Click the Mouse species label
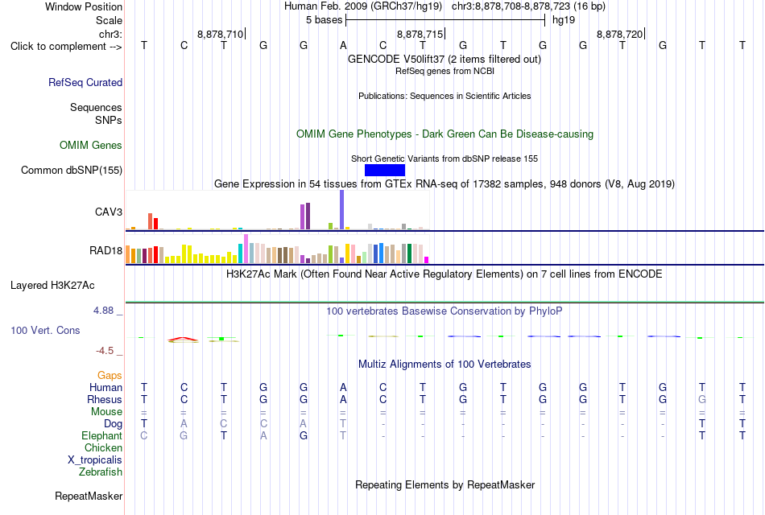This screenshot has height=515, width=765. [x=106, y=412]
